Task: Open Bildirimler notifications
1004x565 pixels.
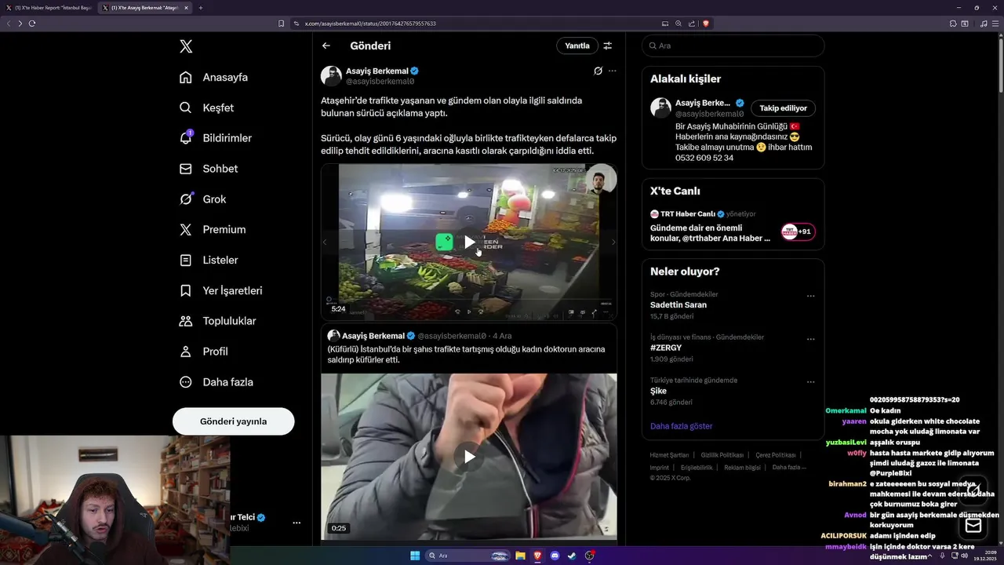Action: click(216, 138)
